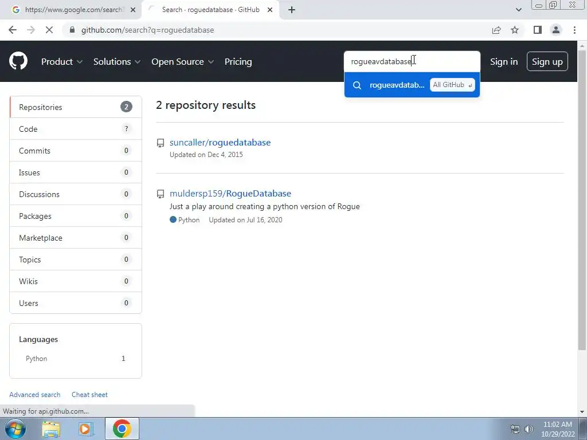
Task: Expand the Product dropdown menu
Action: [62, 62]
